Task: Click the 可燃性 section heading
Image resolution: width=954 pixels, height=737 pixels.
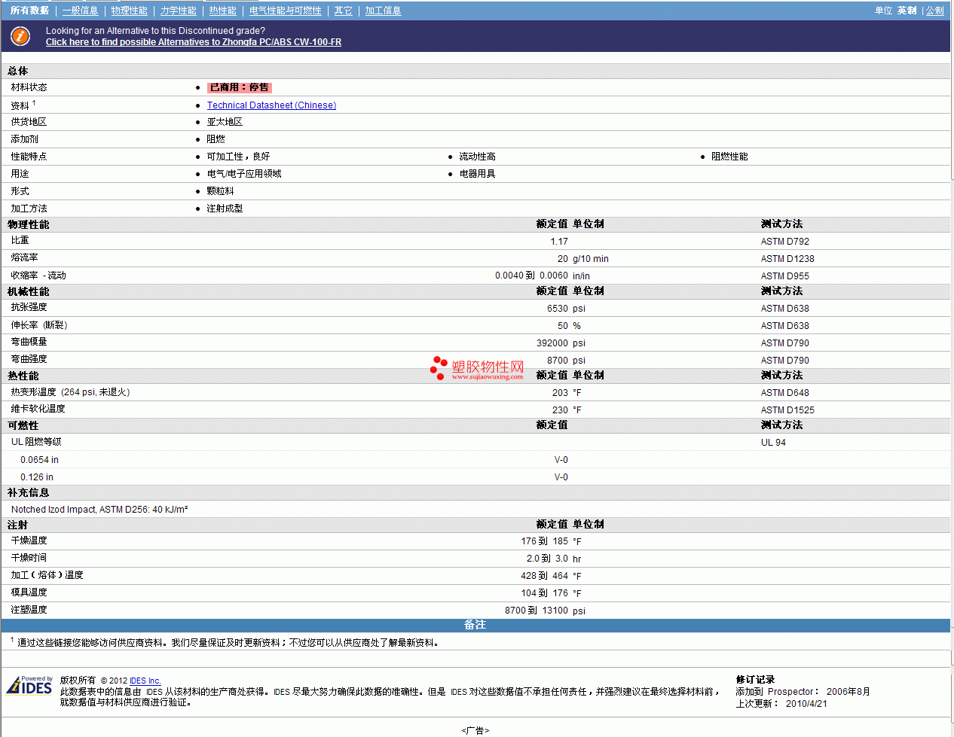Action: [23, 425]
